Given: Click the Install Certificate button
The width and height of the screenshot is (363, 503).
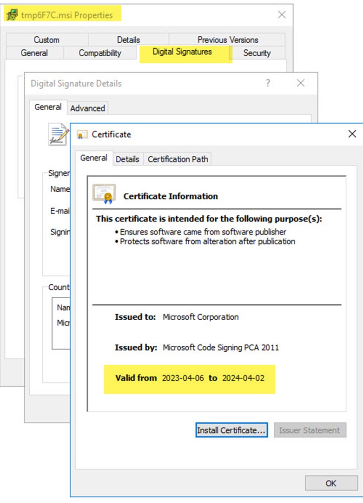Looking at the screenshot, I should coord(231,430).
